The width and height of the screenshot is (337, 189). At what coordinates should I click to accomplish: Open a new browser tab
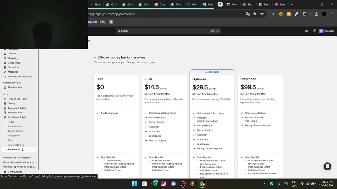(292, 4)
